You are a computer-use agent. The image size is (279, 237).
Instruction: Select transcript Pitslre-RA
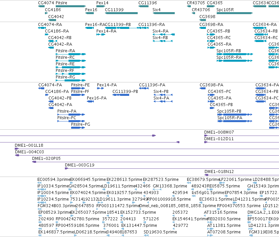(x=65, y=51)
